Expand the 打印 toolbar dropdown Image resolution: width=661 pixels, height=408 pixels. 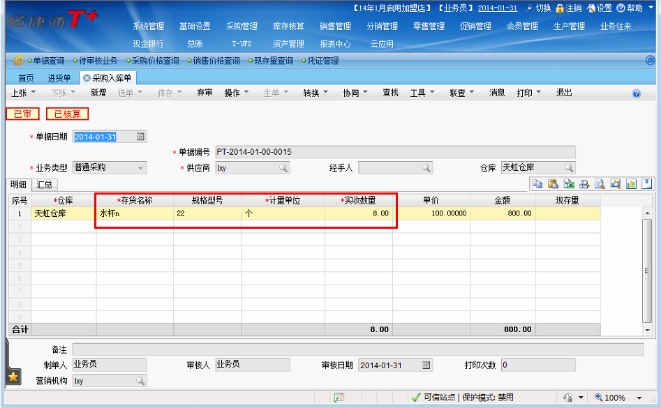[539, 92]
